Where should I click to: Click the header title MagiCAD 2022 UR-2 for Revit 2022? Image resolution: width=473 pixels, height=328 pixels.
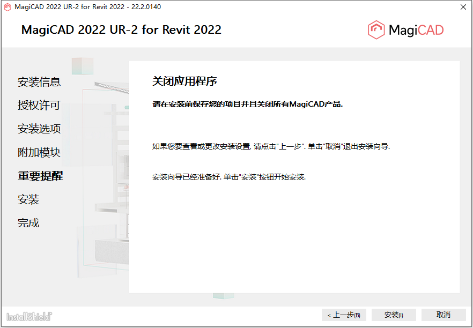point(121,29)
